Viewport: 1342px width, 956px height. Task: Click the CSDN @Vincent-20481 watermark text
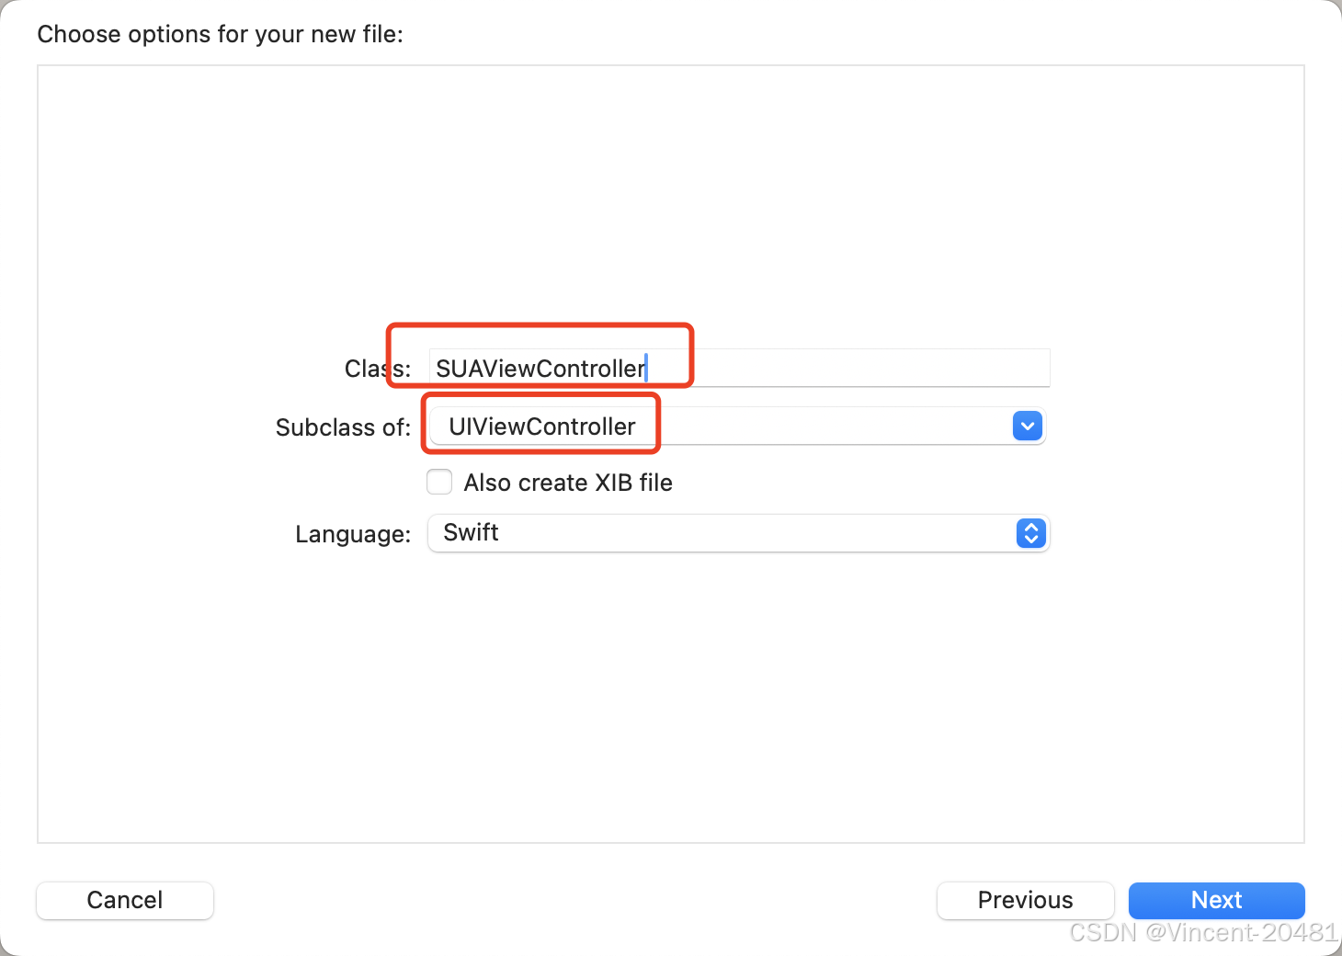click(1203, 932)
